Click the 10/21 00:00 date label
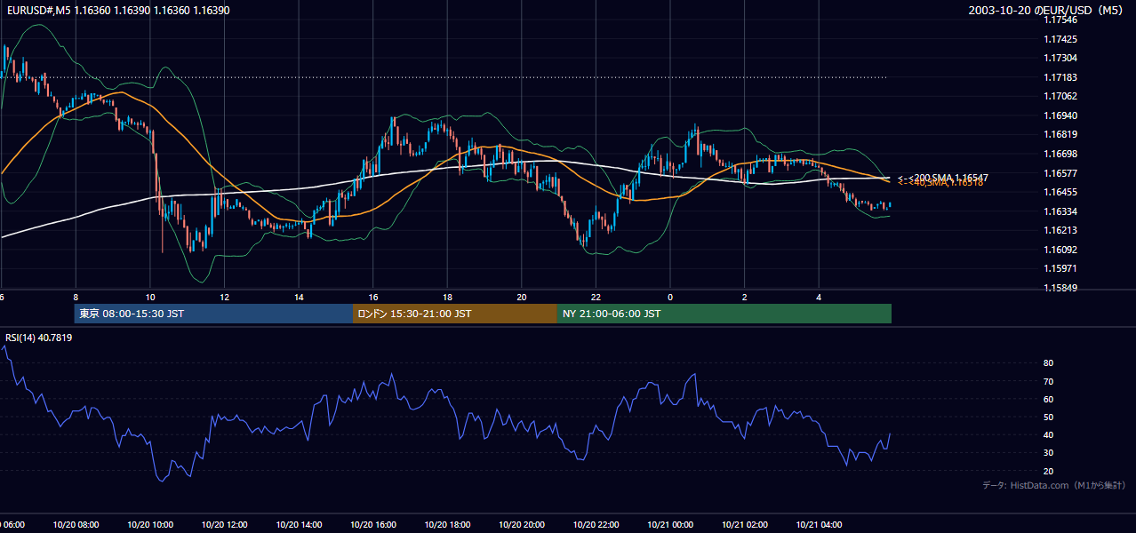Image resolution: width=1136 pixels, height=533 pixels. coord(670,525)
